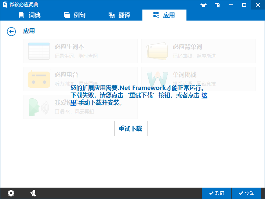Screen dimensions: 265x199
Task: Click the microphone icon in bottom bar
Action: [33, 193]
